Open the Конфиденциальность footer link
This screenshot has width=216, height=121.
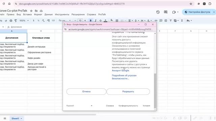click(x=128, y=106)
